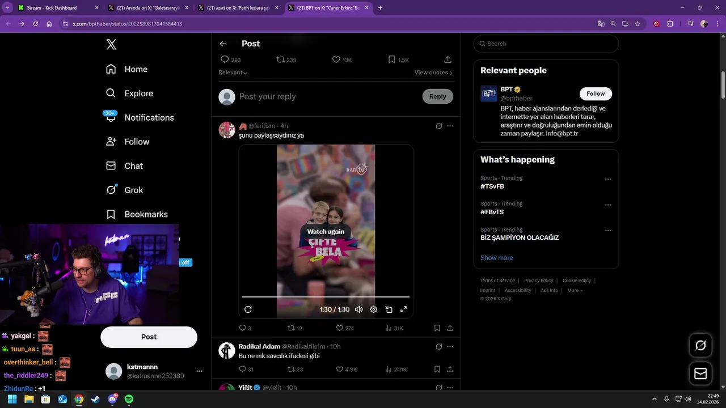Bookmark the @ferilizm reply
The width and height of the screenshot is (726, 408).
coord(437,328)
